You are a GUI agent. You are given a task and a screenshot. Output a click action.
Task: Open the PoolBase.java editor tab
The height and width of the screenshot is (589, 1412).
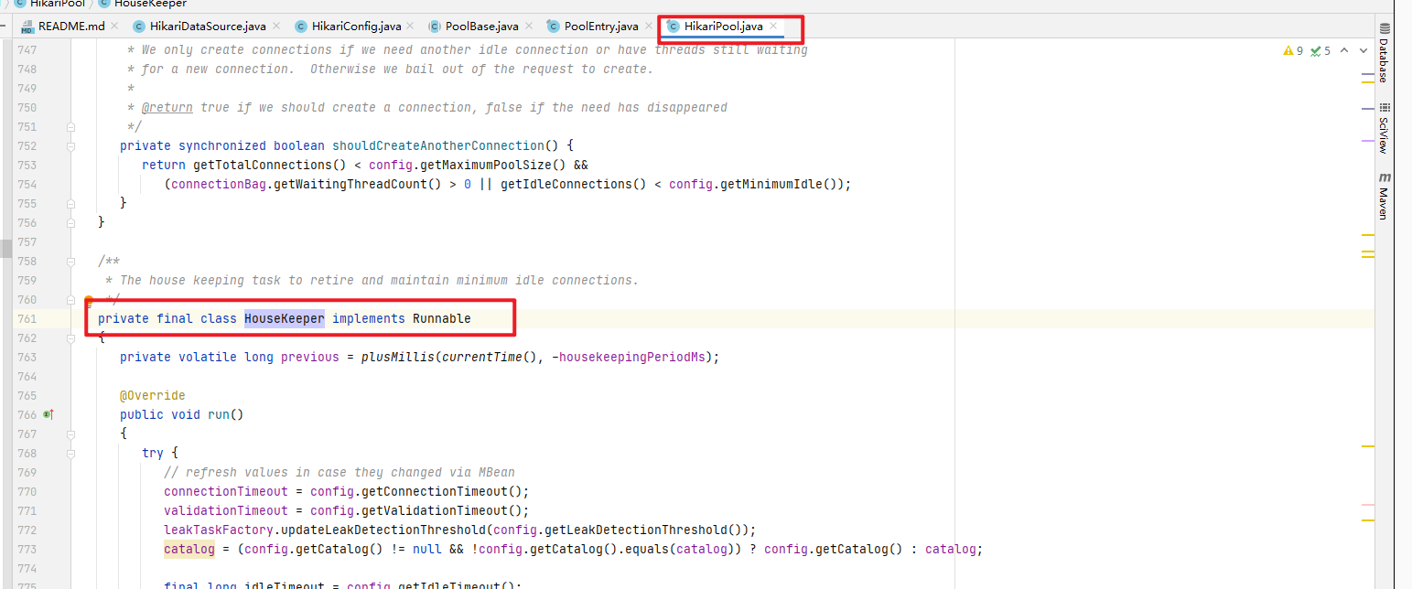tap(481, 26)
